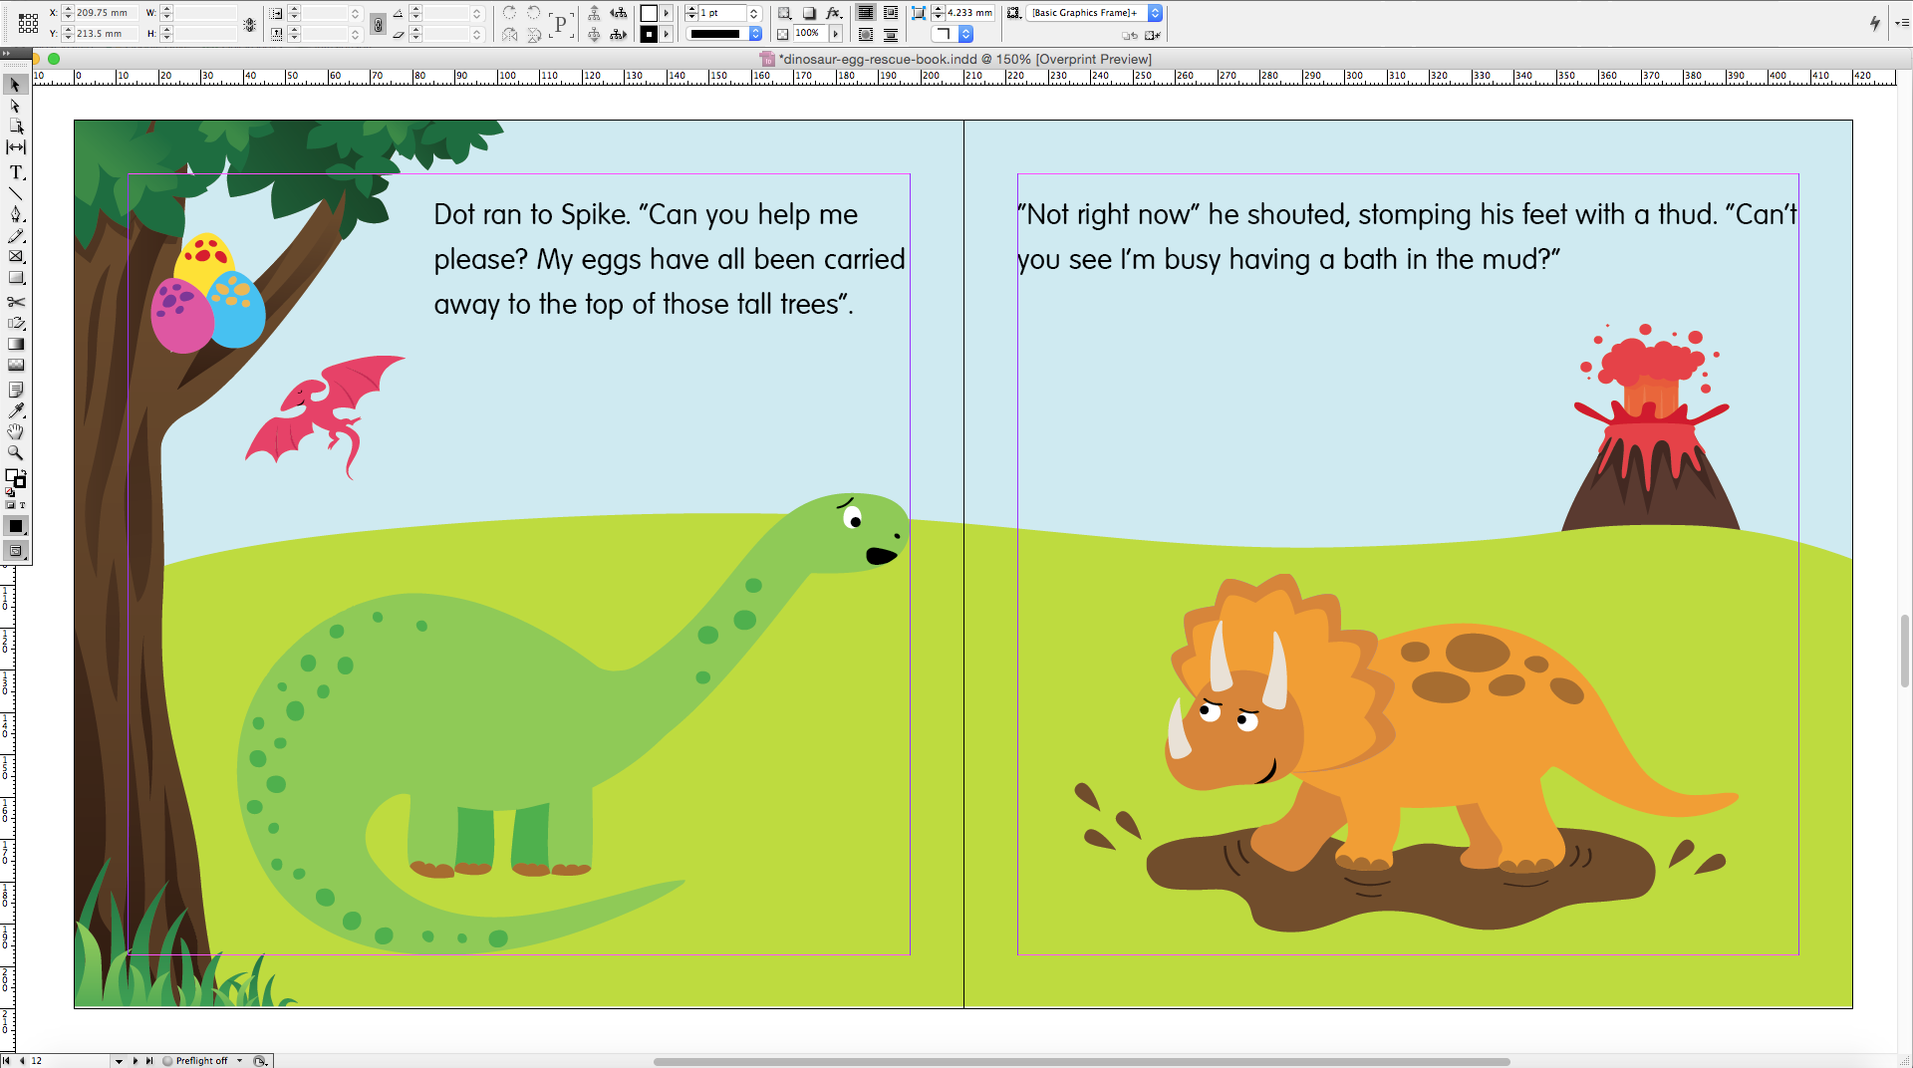Select the Type tool
1913x1068 pixels.
click(16, 171)
